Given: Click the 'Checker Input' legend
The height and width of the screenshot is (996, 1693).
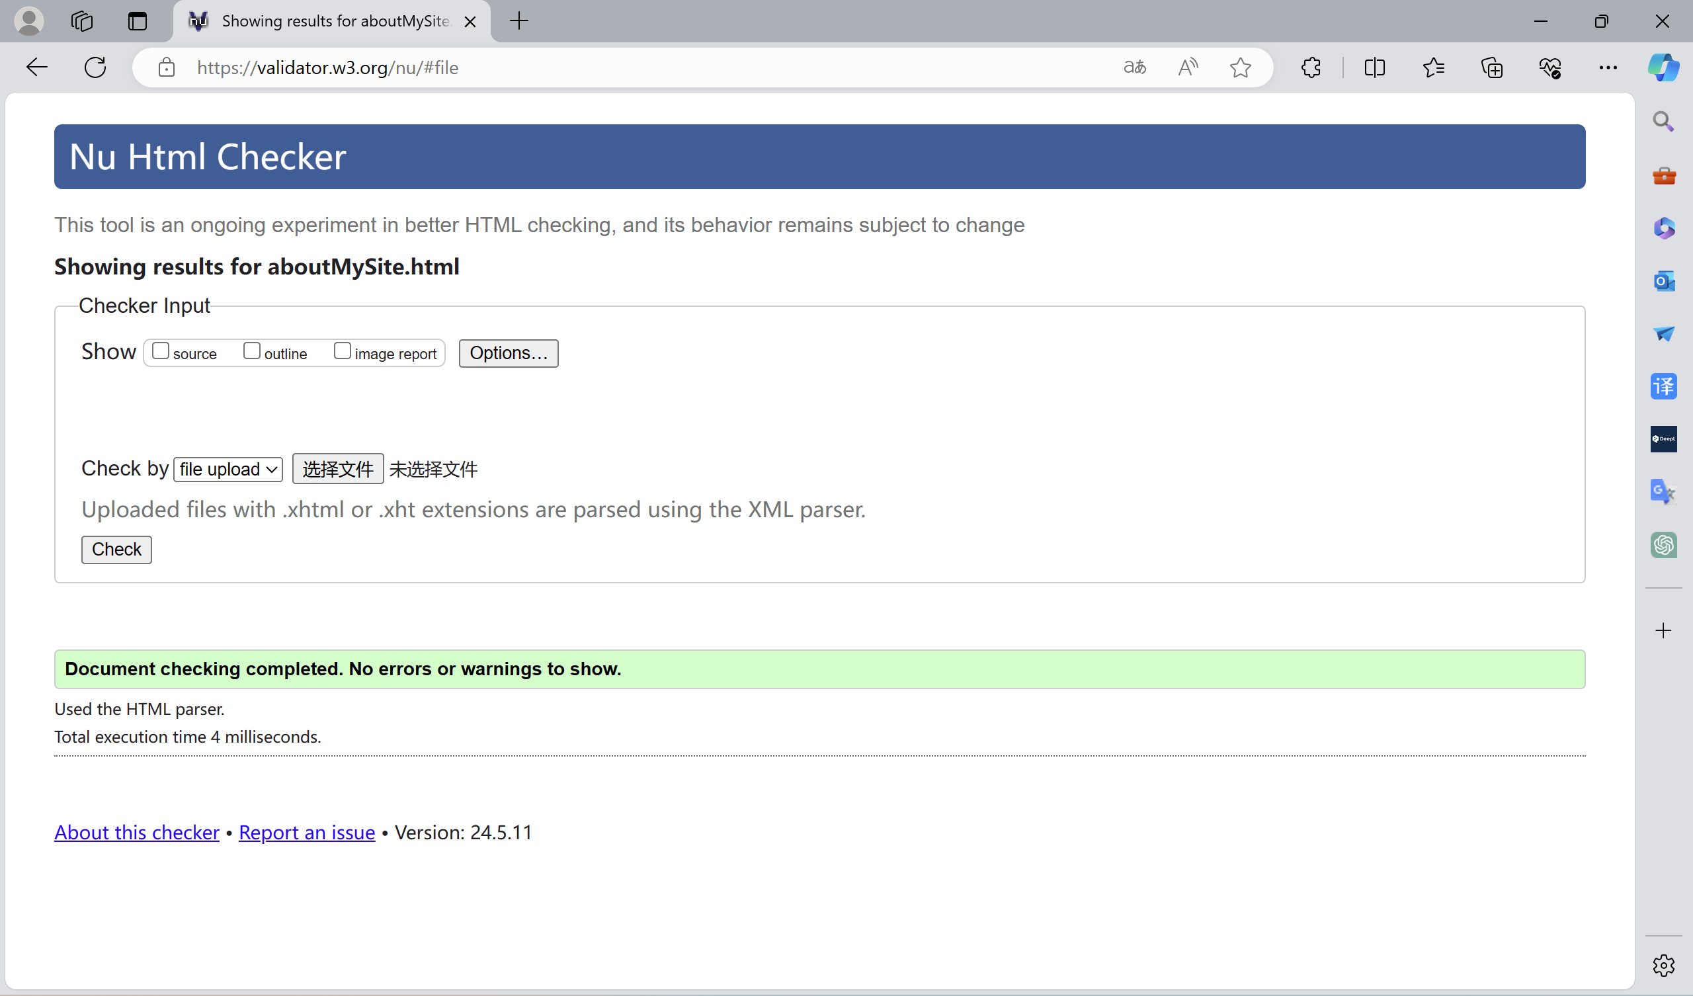Looking at the screenshot, I should click(x=144, y=305).
